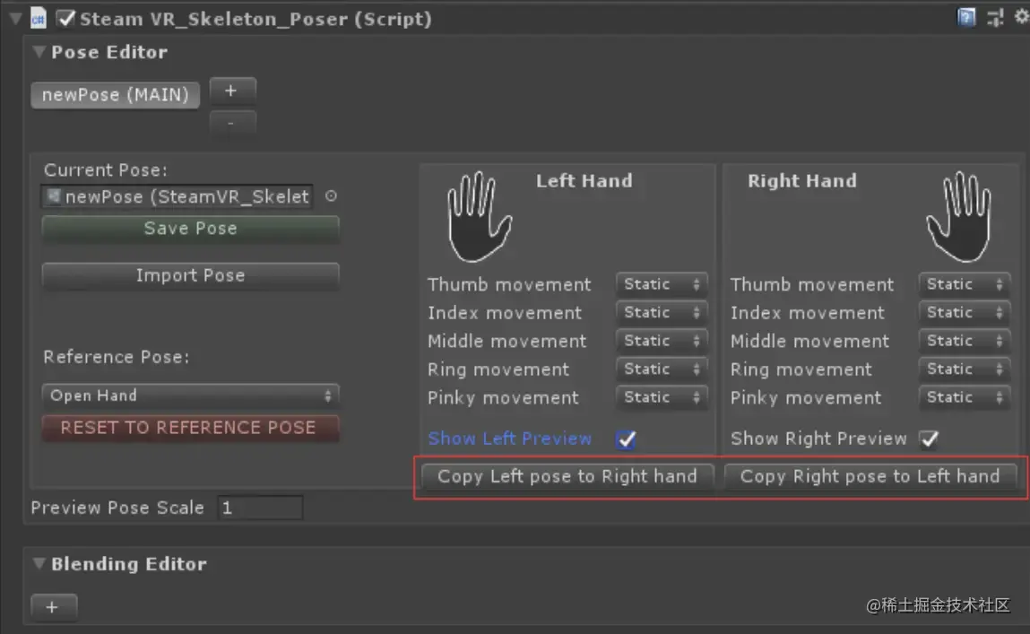Click the Reference Pose: label
Viewport: 1030px width, 634px height.
tap(117, 357)
